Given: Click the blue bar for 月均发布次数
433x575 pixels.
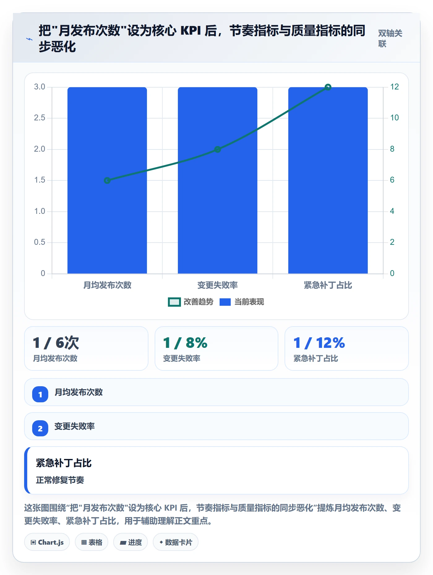Looking at the screenshot, I should pyautogui.click(x=107, y=180).
